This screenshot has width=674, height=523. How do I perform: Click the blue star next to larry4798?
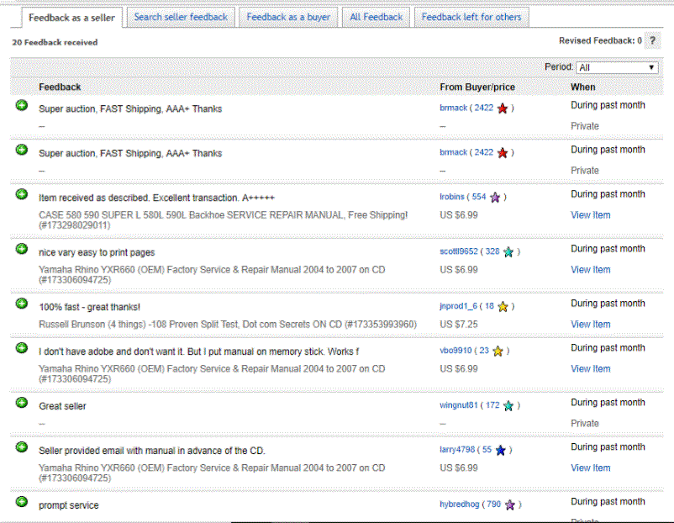[500, 451]
